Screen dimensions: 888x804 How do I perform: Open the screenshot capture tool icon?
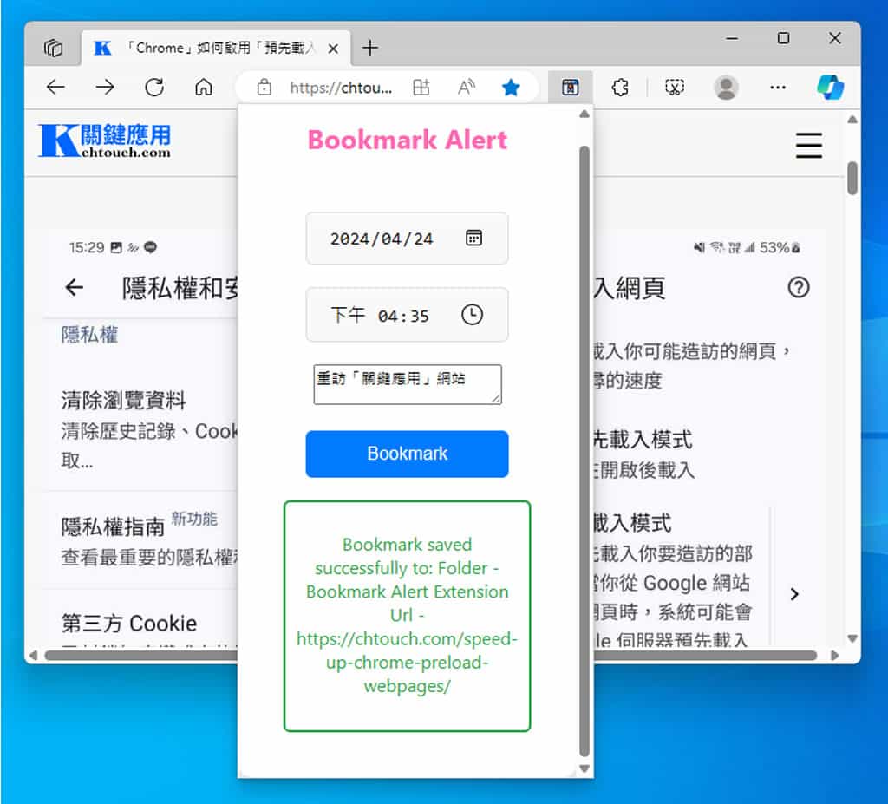click(x=674, y=88)
